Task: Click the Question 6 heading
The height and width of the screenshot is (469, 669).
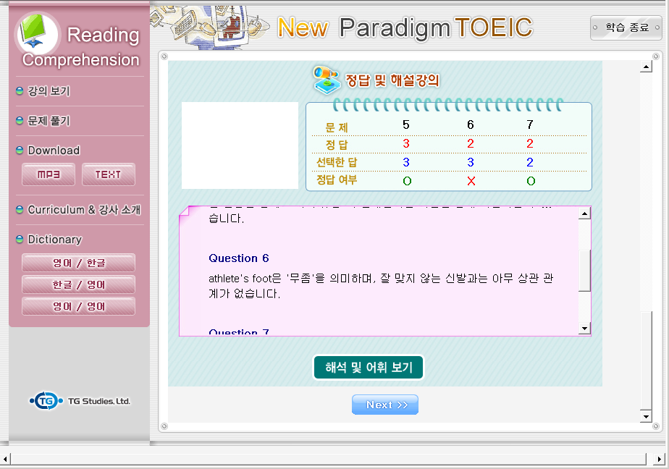Action: 239,258
